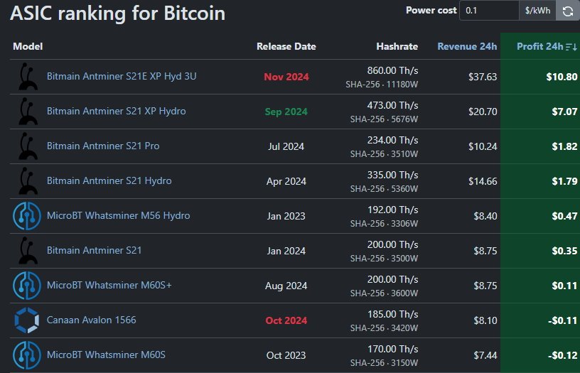Click the MicroBT logo in the Oct 2023 Whatsminer M60S row
Screen dimensions: 580x373
(x=27, y=355)
